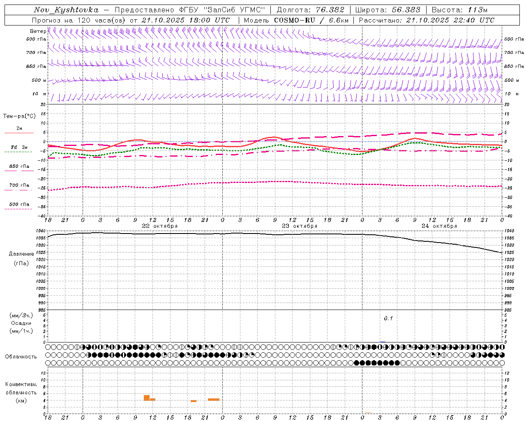Click the Ветер wind panel label
Screen dimensions: 526x421
[38, 31]
